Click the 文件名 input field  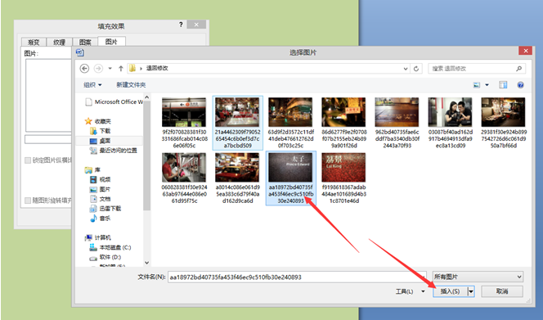[x=297, y=277]
